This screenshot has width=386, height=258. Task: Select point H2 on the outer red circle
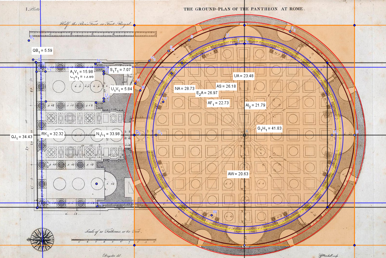(149, 61)
